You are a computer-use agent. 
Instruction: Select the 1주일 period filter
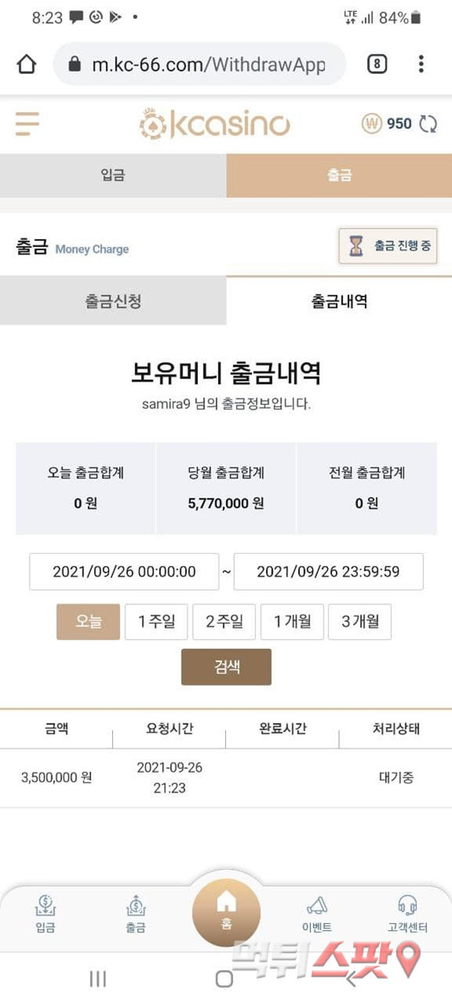(156, 622)
